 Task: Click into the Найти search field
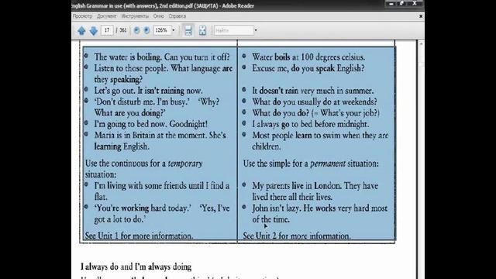[x=234, y=30]
